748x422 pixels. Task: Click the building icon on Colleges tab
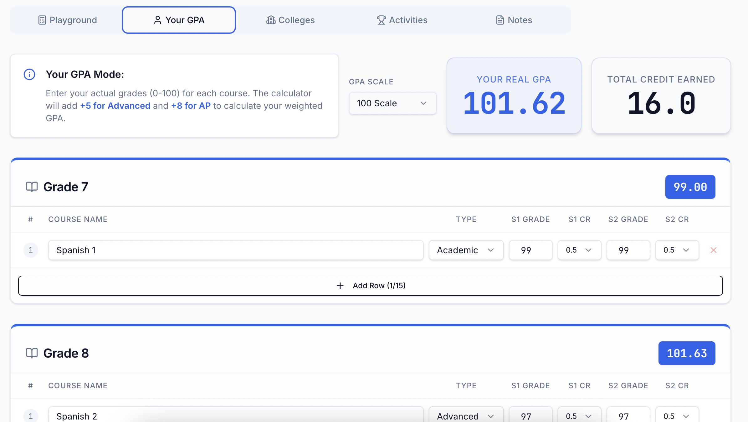pyautogui.click(x=271, y=20)
